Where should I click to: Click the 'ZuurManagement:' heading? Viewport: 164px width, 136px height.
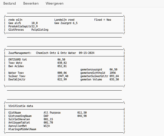click(20, 53)
